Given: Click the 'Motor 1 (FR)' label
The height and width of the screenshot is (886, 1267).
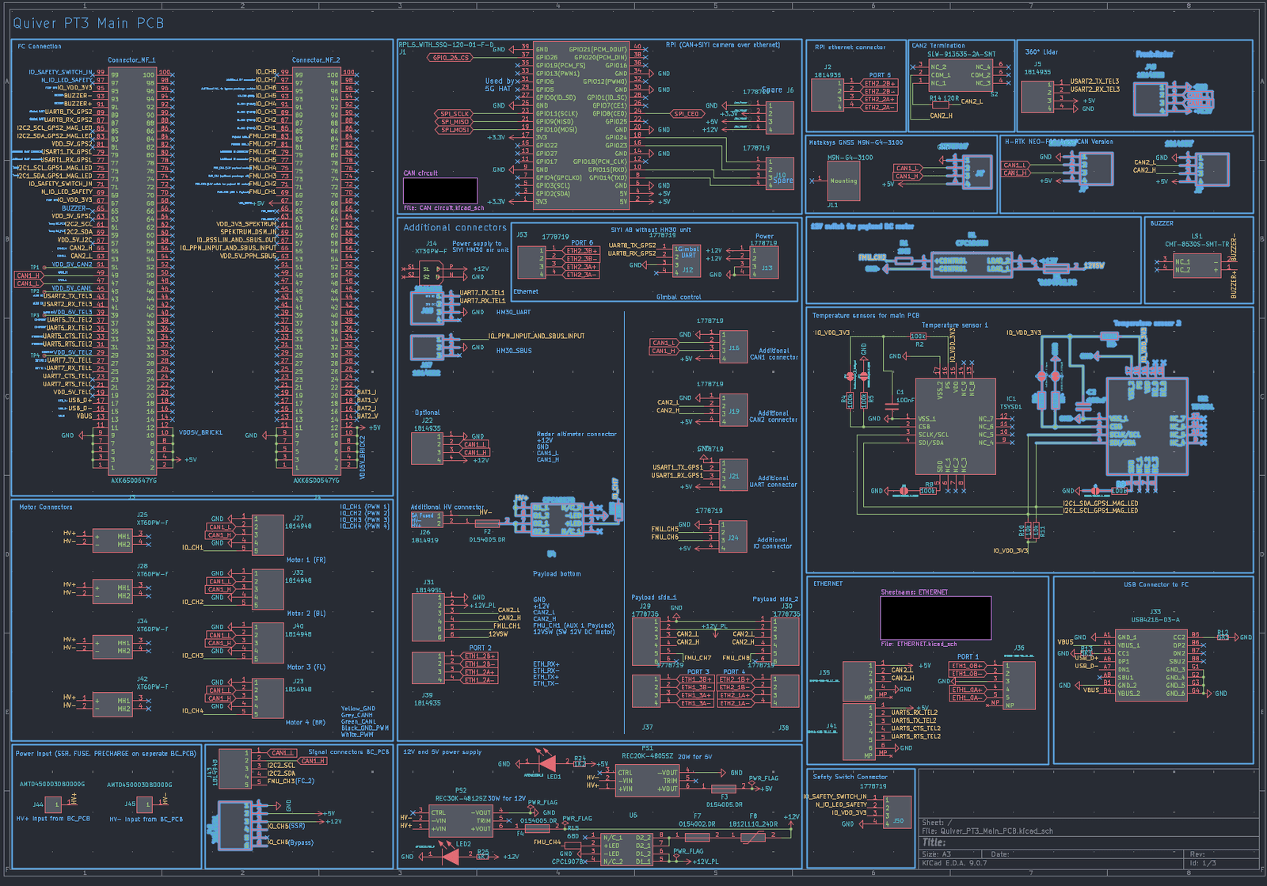Looking at the screenshot, I should coord(306,561).
